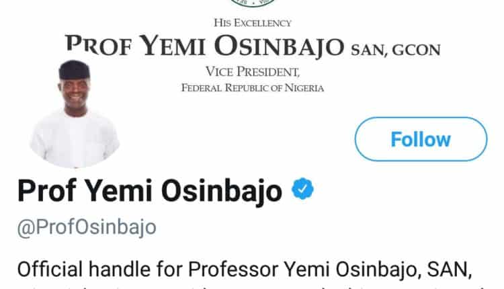Open the large banner heading PROF YEMI OSINBAJO
504x289 pixels.
pyautogui.click(x=205, y=46)
